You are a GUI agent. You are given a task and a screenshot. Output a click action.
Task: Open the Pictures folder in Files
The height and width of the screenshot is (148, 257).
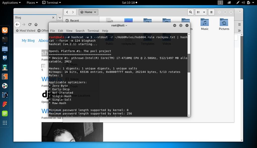(x=224, y=24)
